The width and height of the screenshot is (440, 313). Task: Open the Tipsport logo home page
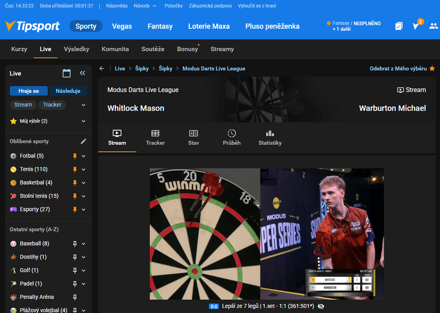(x=32, y=26)
